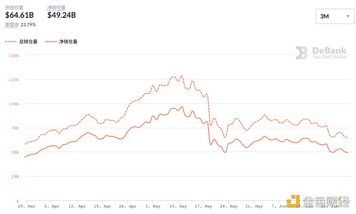Click the 重复率 23.79% label
Viewport: 356px width, 214px height.
tap(20, 24)
